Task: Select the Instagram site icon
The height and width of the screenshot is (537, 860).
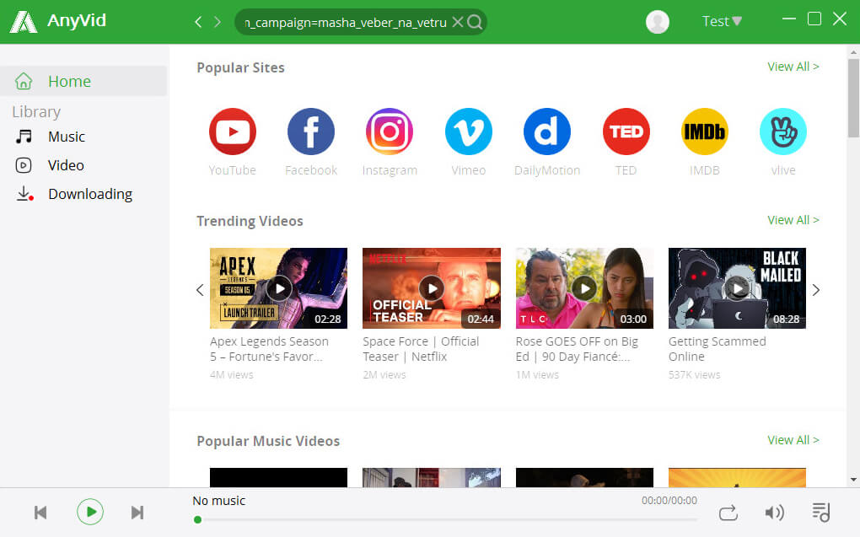Action: [390, 132]
